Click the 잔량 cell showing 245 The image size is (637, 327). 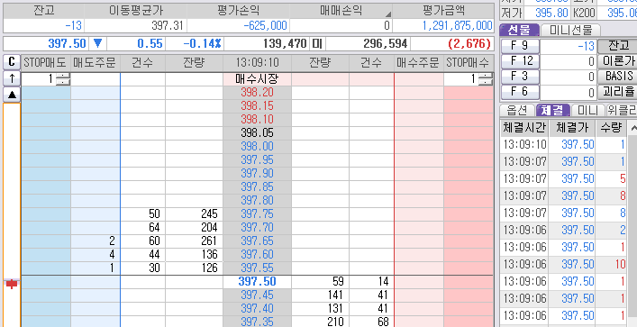194,213
